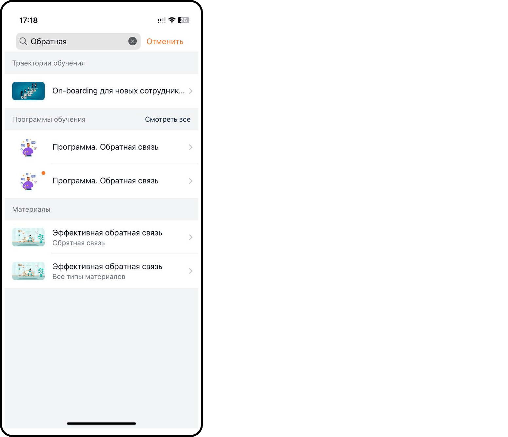Tap the magnifying glass search icon
This screenshot has width=508, height=437.
(23, 41)
